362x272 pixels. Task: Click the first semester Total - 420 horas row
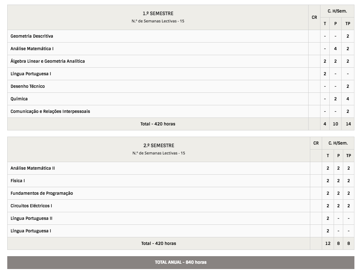click(158, 124)
